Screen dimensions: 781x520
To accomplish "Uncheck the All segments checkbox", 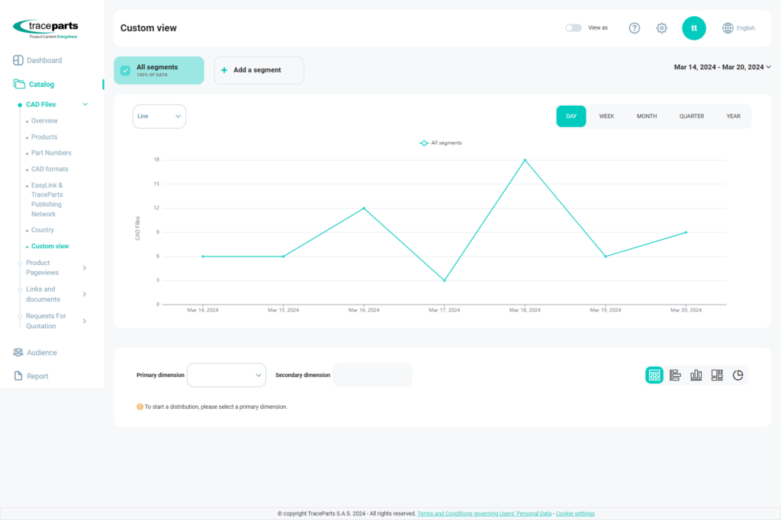I will pyautogui.click(x=126, y=70).
